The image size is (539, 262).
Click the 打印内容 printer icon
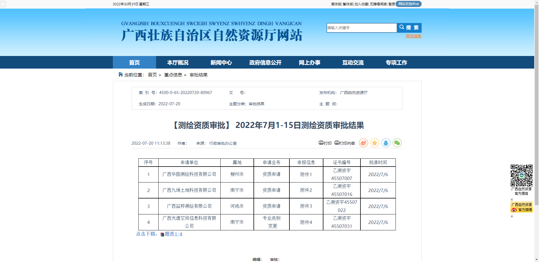pyautogui.click(x=337, y=143)
